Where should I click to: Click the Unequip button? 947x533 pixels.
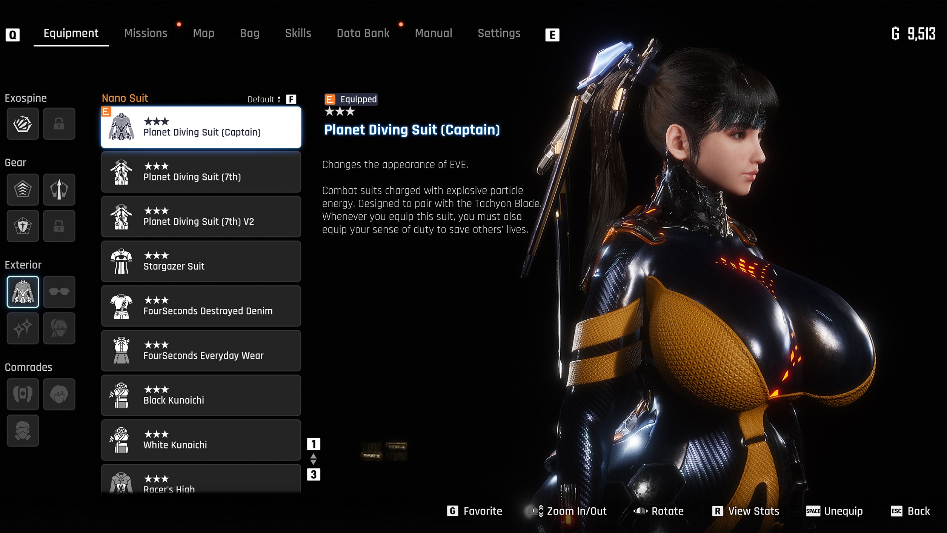(835, 511)
